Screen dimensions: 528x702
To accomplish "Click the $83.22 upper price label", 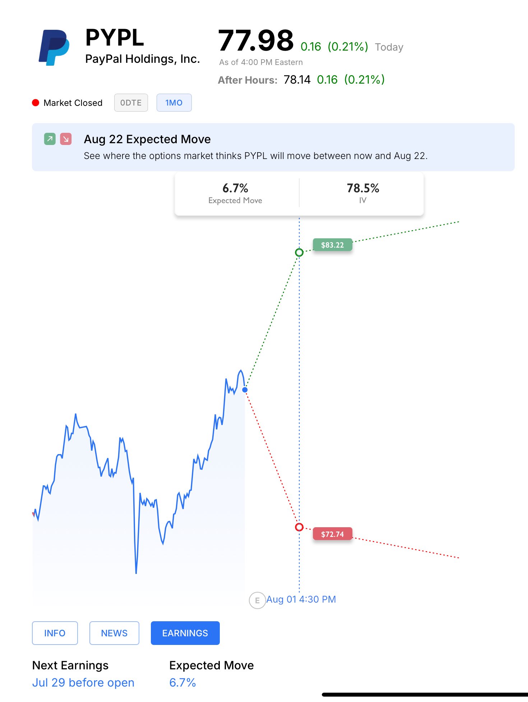I will [x=332, y=245].
